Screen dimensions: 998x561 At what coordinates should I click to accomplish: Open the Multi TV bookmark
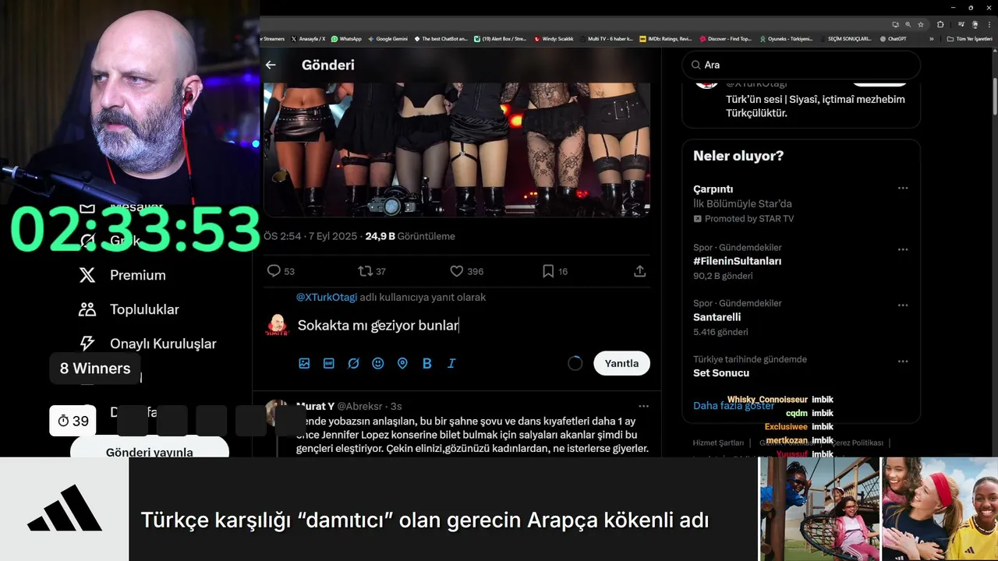click(x=607, y=38)
